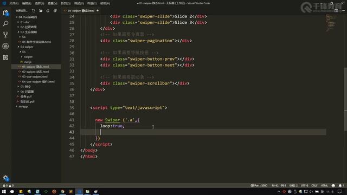Open the Edit (编辑) menu
Screen dimensions: 347x195
[27, 3]
